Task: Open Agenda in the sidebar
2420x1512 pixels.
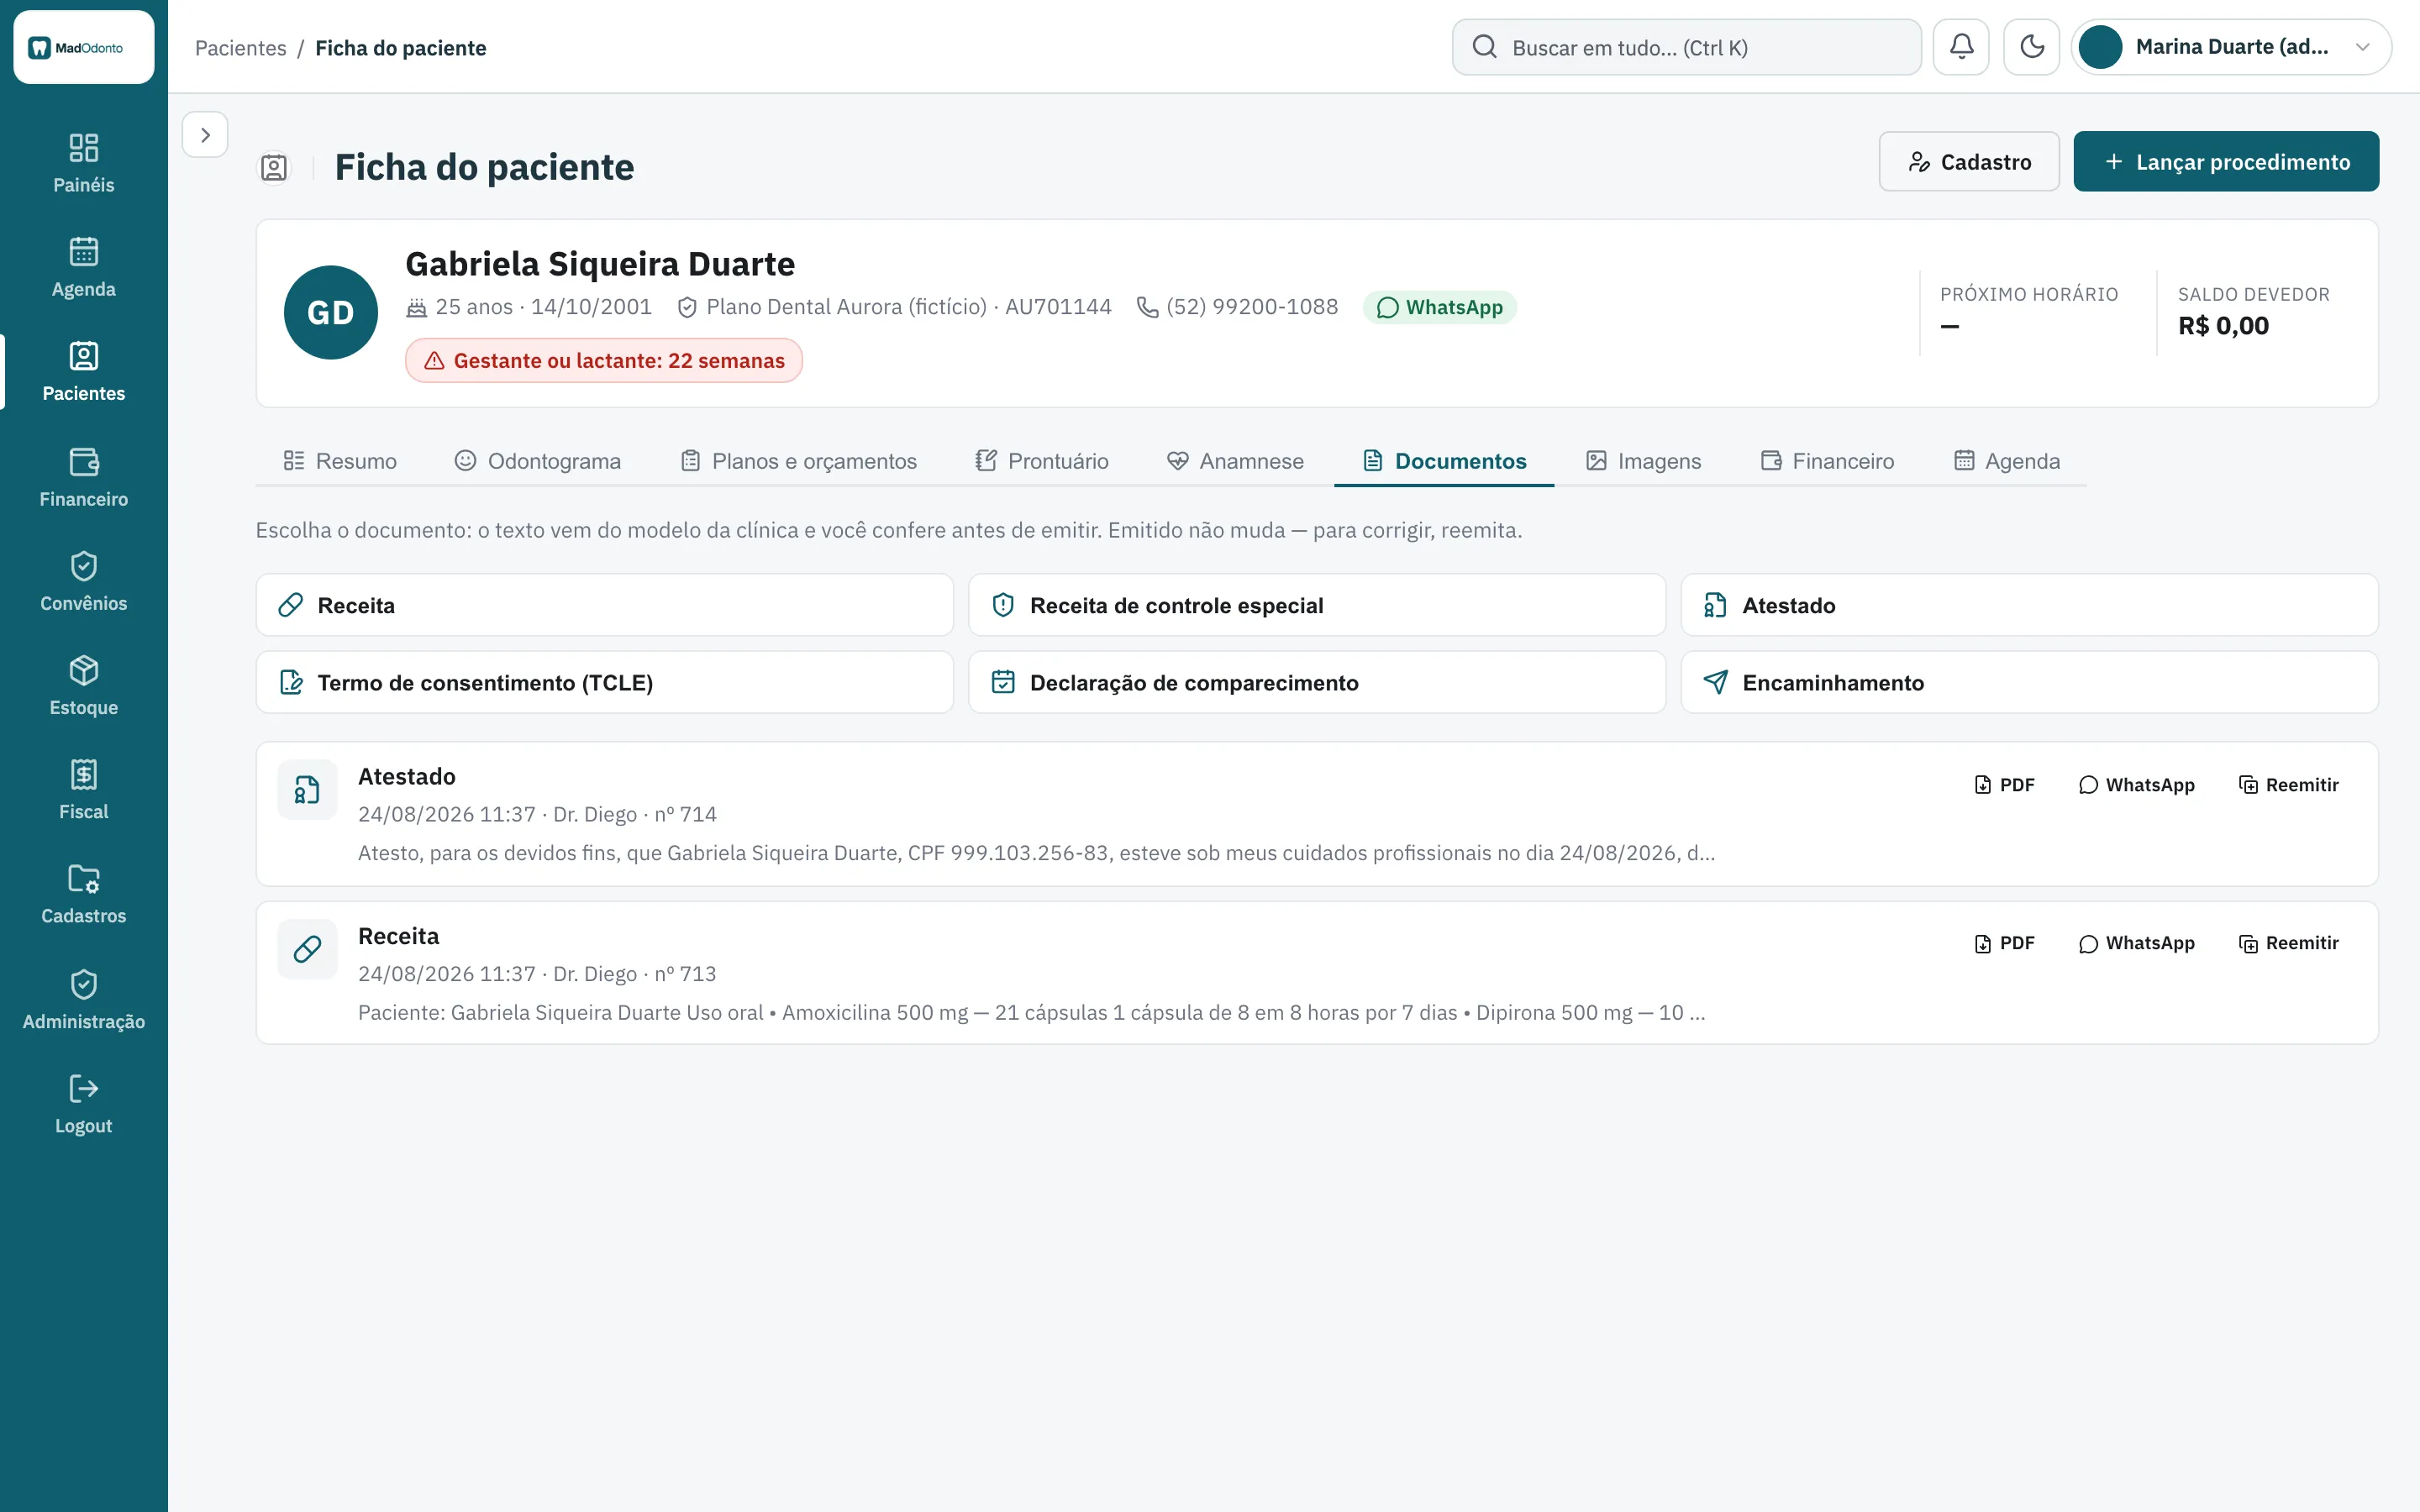Action: tap(84, 268)
